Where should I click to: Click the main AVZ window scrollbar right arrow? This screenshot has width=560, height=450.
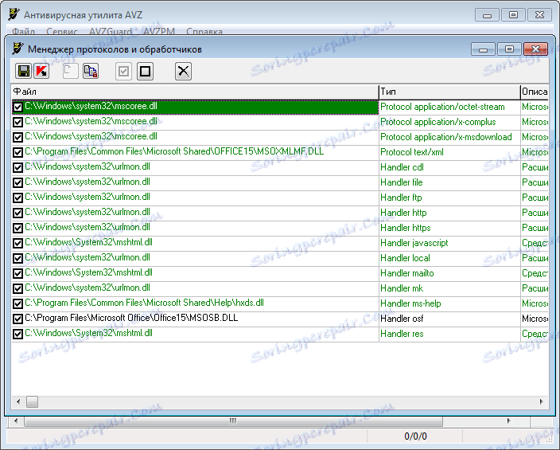pos(508,421)
